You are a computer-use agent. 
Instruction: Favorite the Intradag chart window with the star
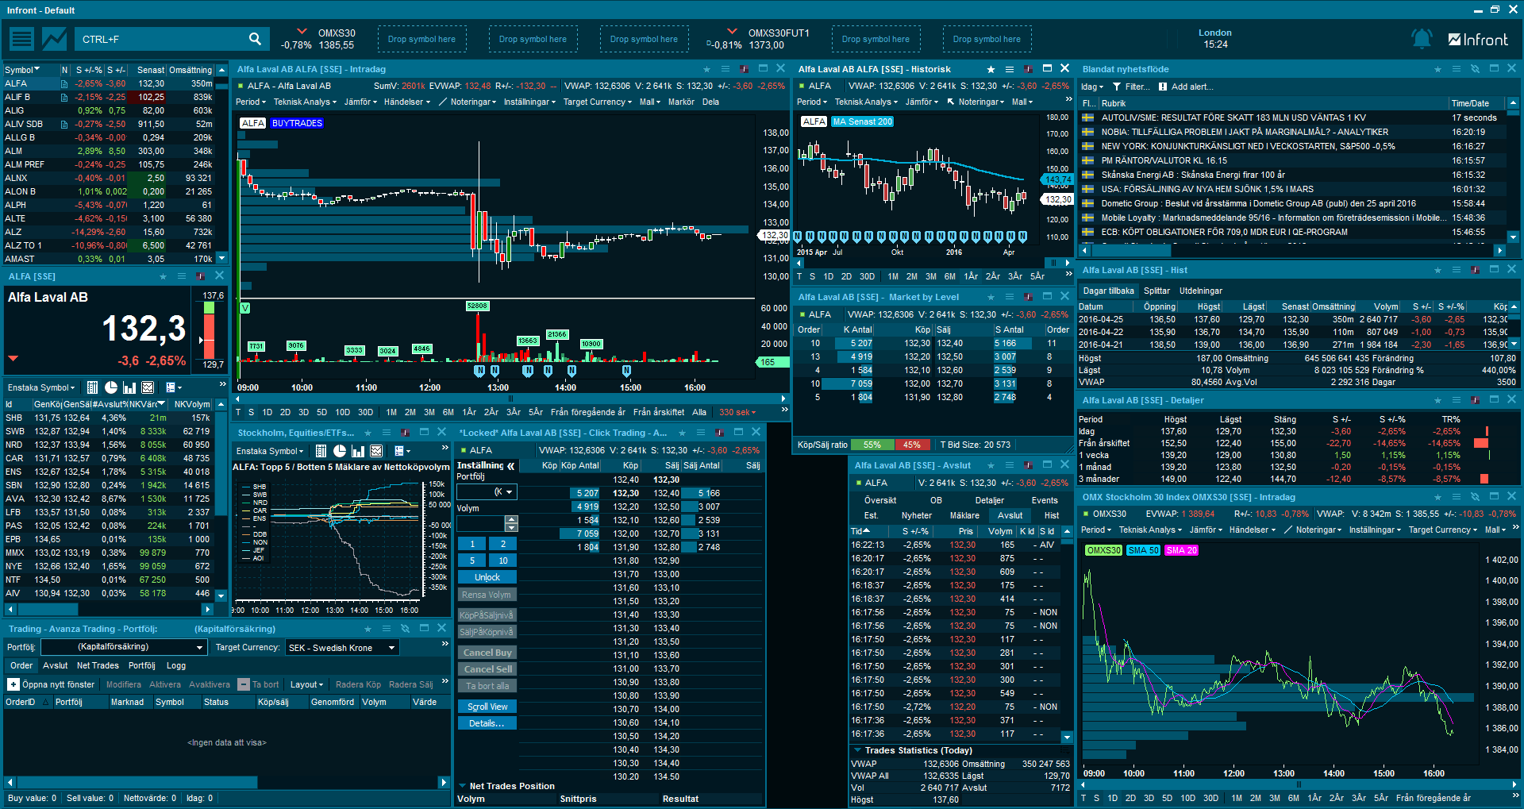[x=707, y=69]
